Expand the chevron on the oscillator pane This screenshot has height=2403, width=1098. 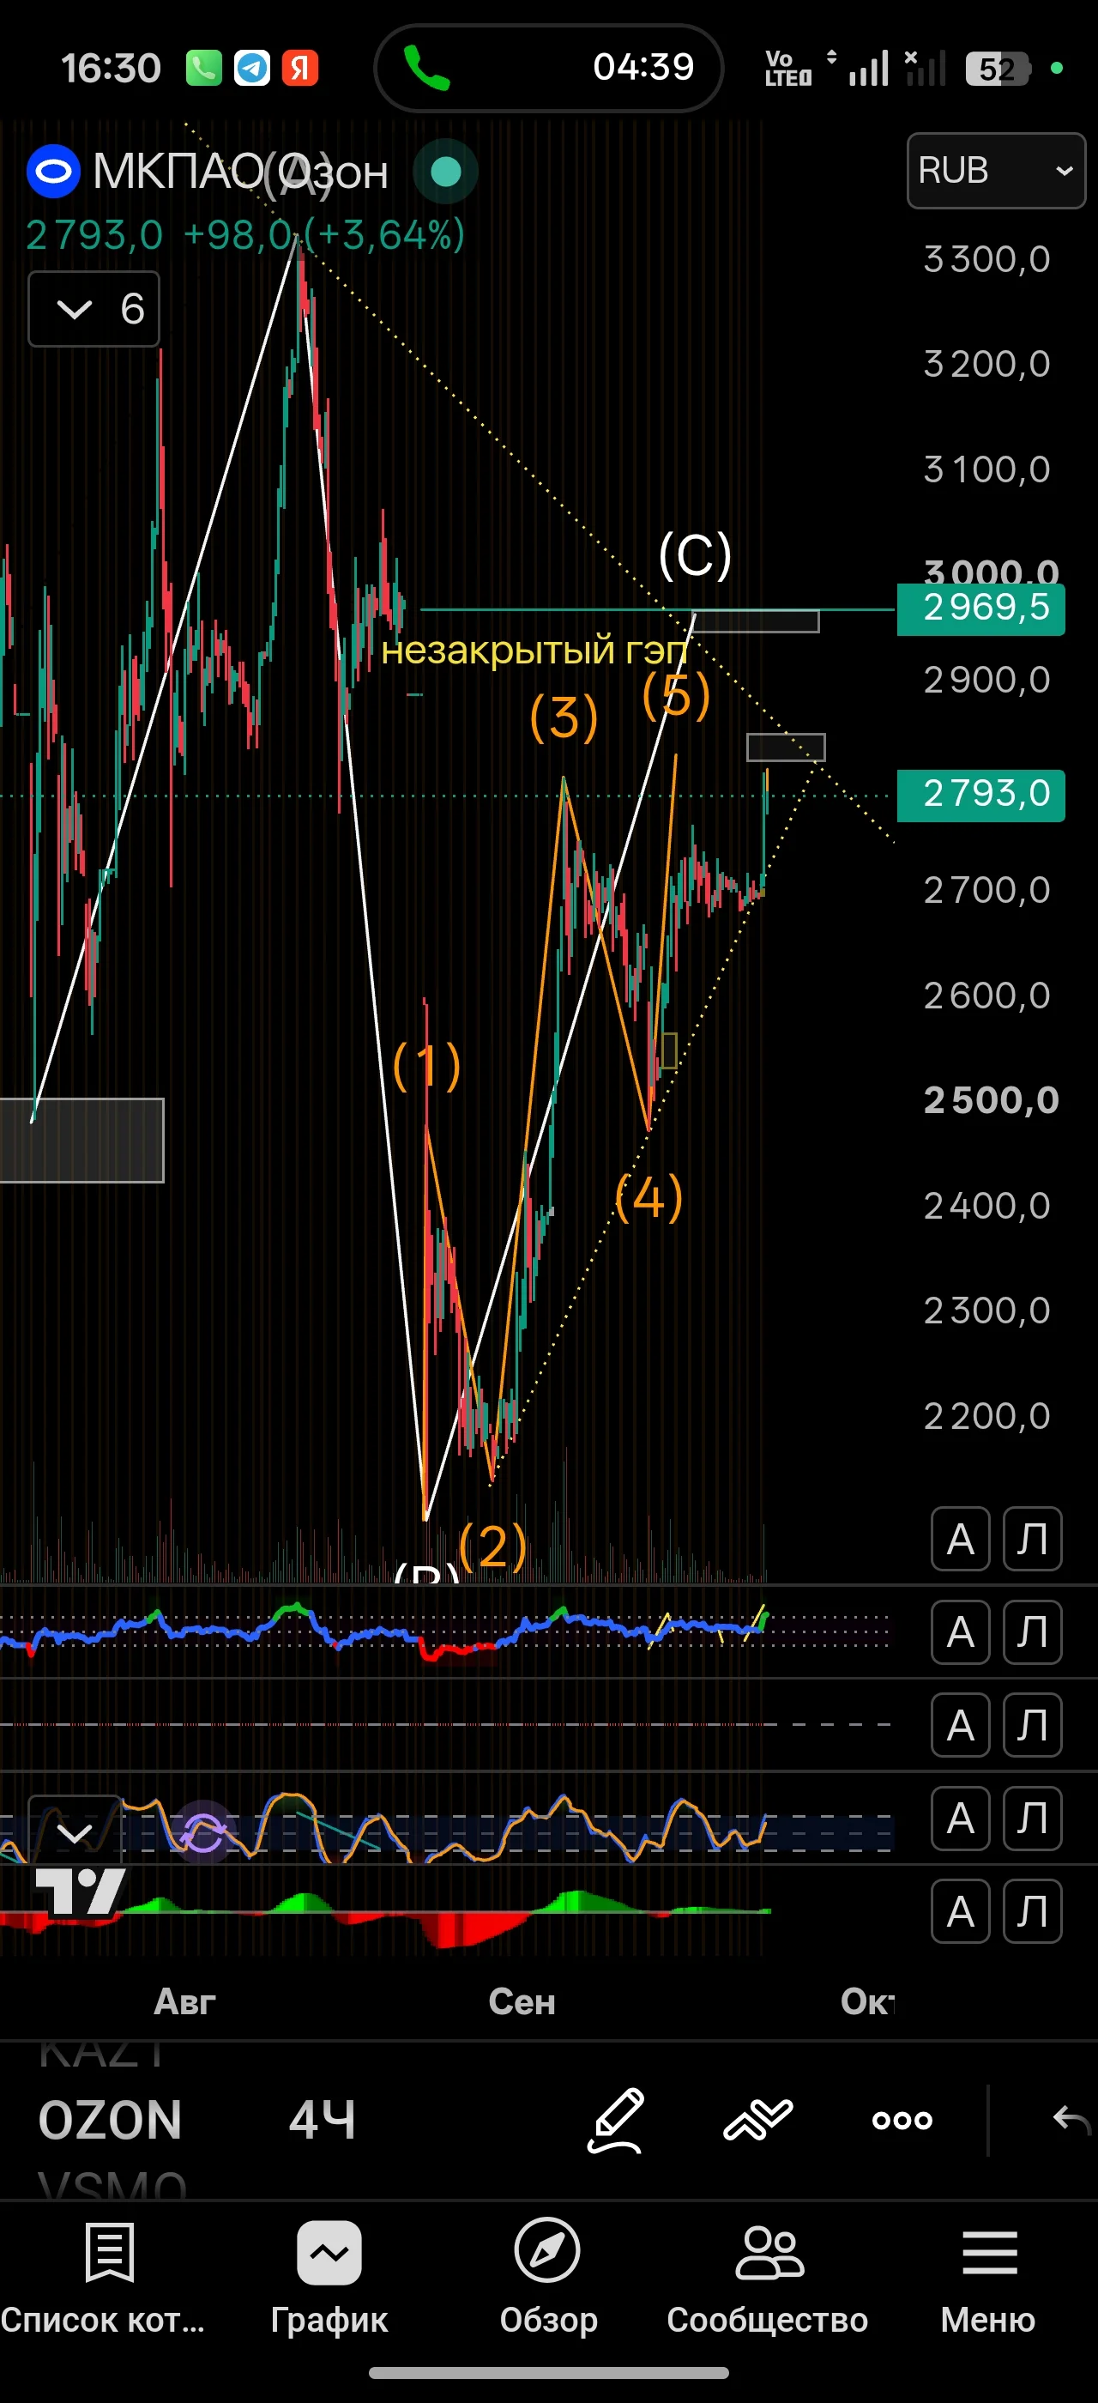coord(75,1831)
